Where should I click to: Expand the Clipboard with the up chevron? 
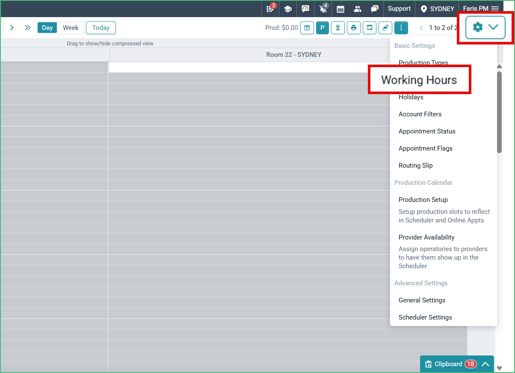click(485, 364)
